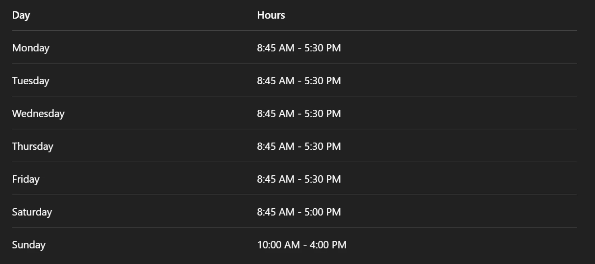Click the hours text for Friday
595x264 pixels.
tap(299, 179)
